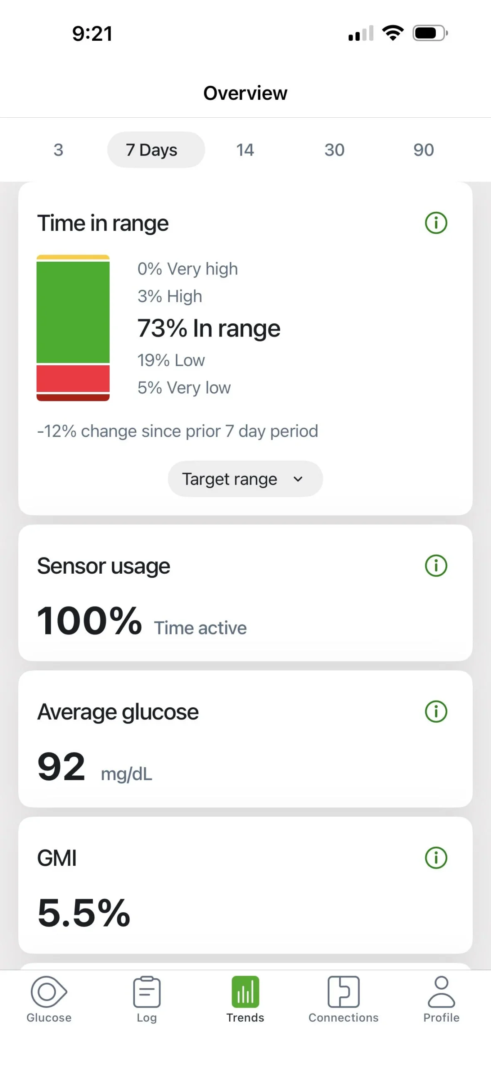
Task: Open the GMI info icon
Action: tap(436, 858)
